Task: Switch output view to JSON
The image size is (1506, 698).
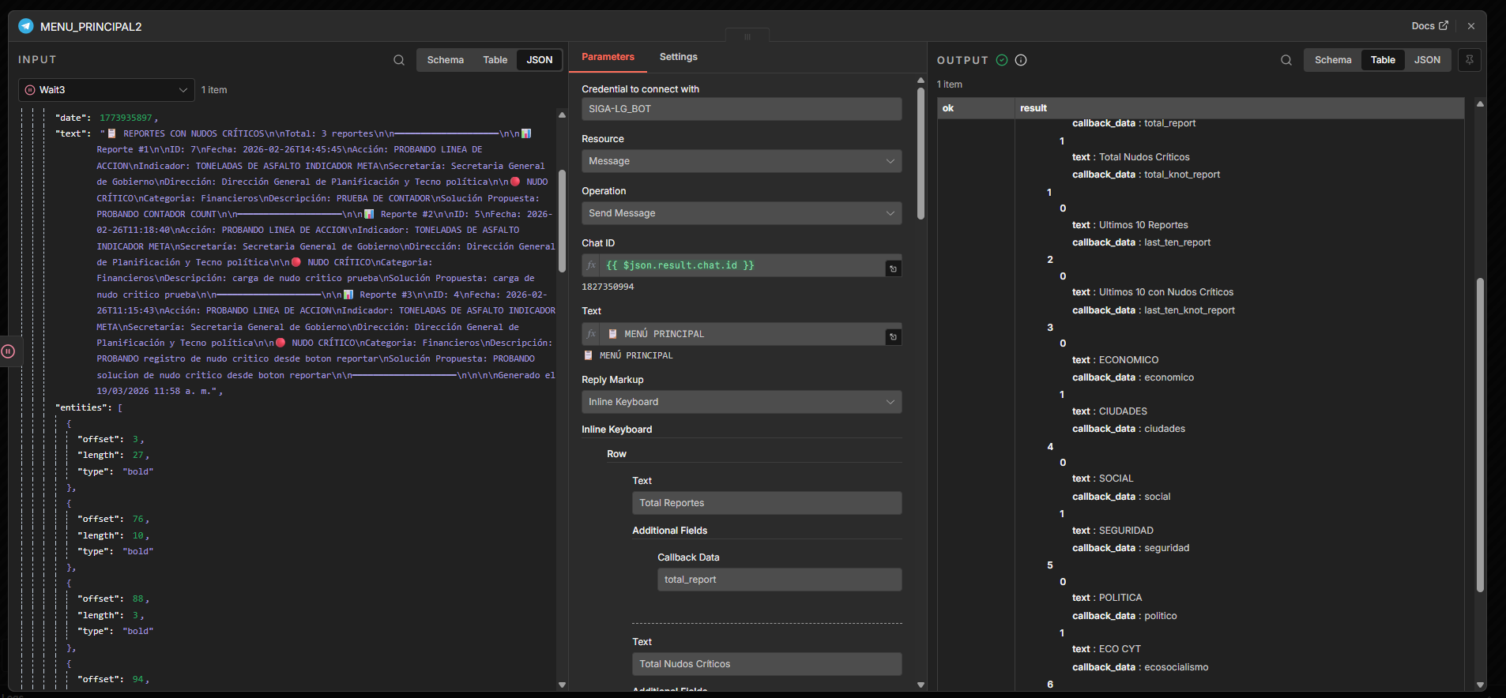Action: tap(1427, 60)
